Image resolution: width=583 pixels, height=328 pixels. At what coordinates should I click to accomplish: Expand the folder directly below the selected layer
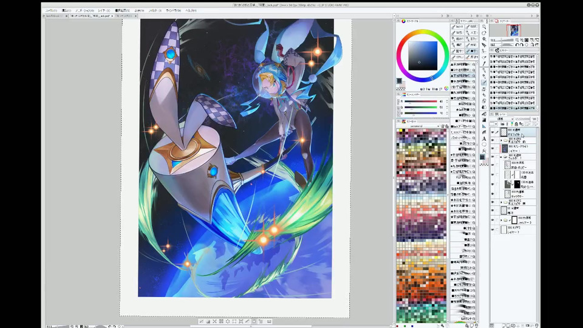tap(501, 140)
